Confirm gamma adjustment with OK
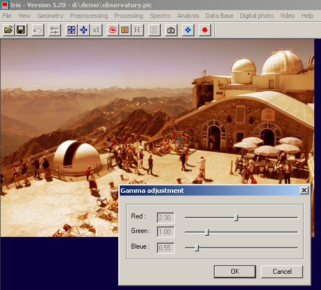 point(235,272)
